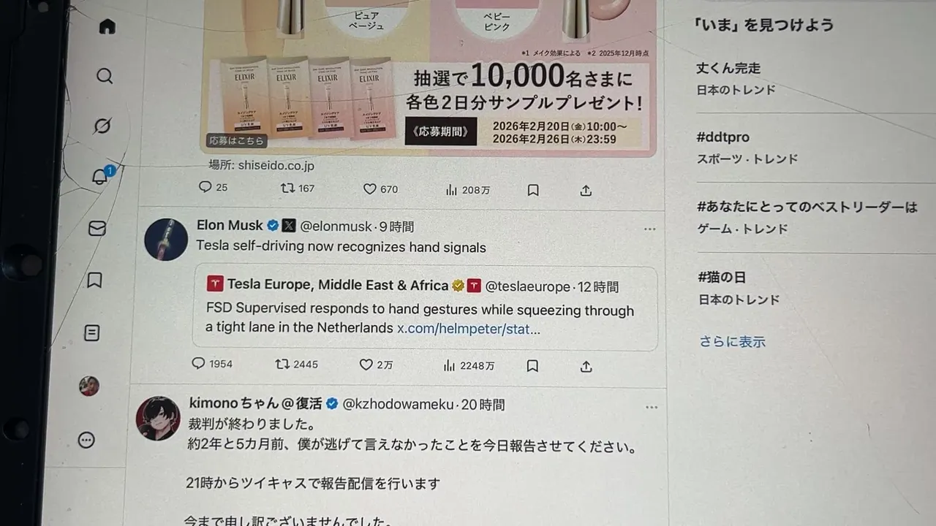Like Elon Musk's Tesla post

click(376, 365)
